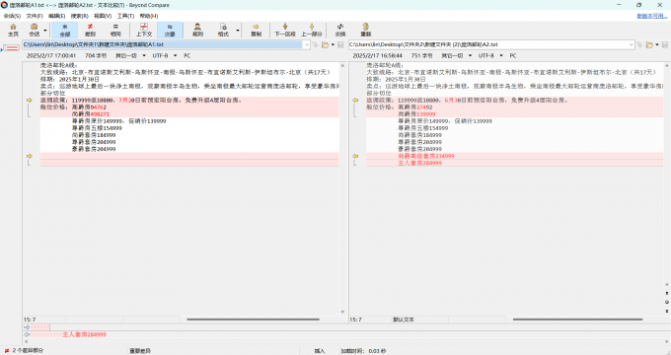671x355 pixels.
Task: Click the browse icon beside the right path
Action: (x=639, y=44)
